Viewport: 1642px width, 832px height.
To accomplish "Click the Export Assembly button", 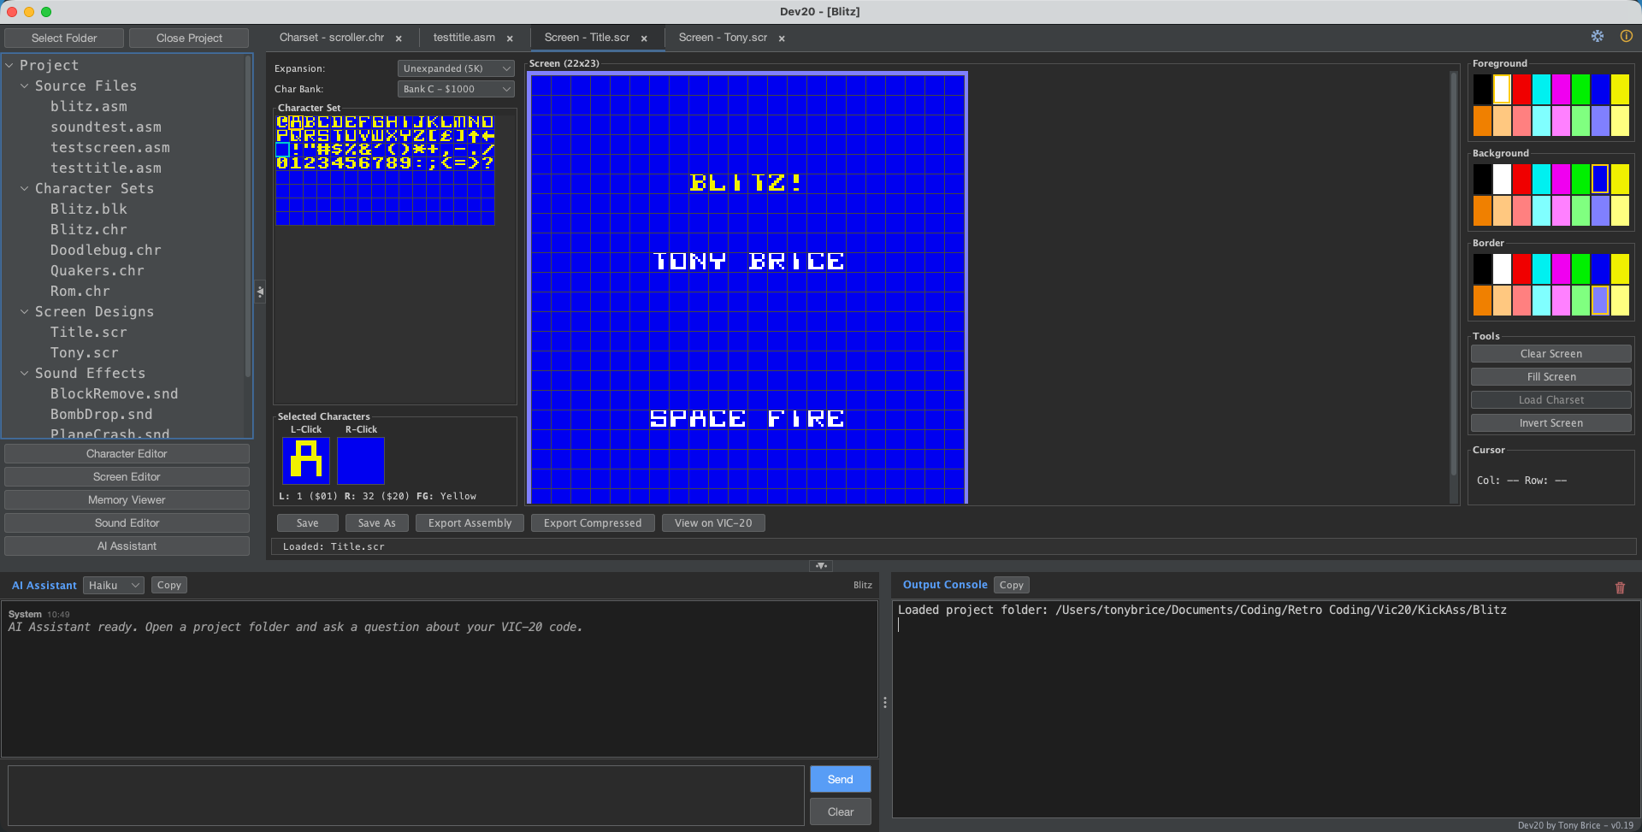I will click(470, 522).
